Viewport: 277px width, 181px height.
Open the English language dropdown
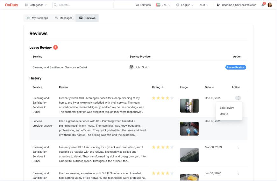[x=185, y=5]
